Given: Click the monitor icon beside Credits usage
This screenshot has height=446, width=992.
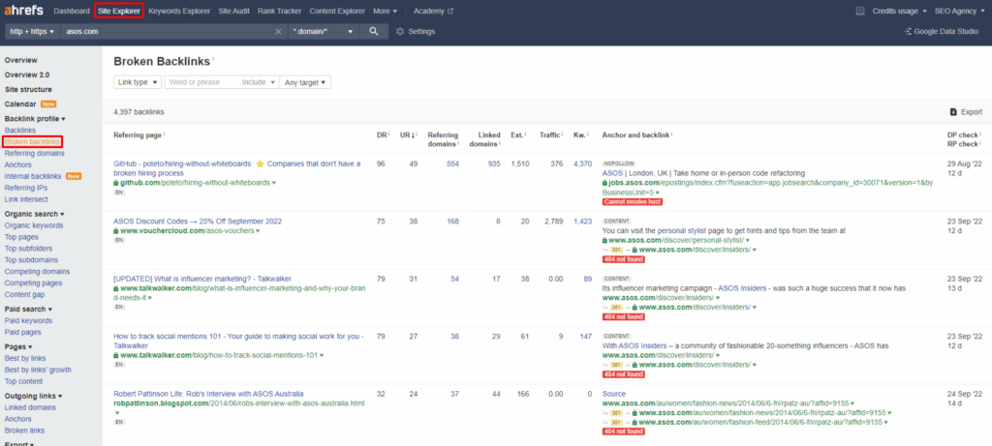Looking at the screenshot, I should coord(860,11).
